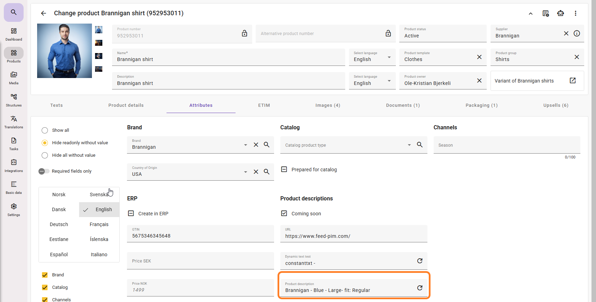This screenshot has width=596, height=302.
Task: Click the back arrow beside the product title
Action: [43, 13]
